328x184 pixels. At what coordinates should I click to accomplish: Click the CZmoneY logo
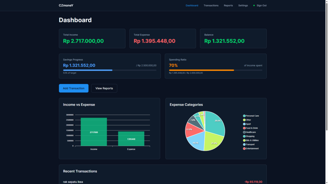point(66,5)
